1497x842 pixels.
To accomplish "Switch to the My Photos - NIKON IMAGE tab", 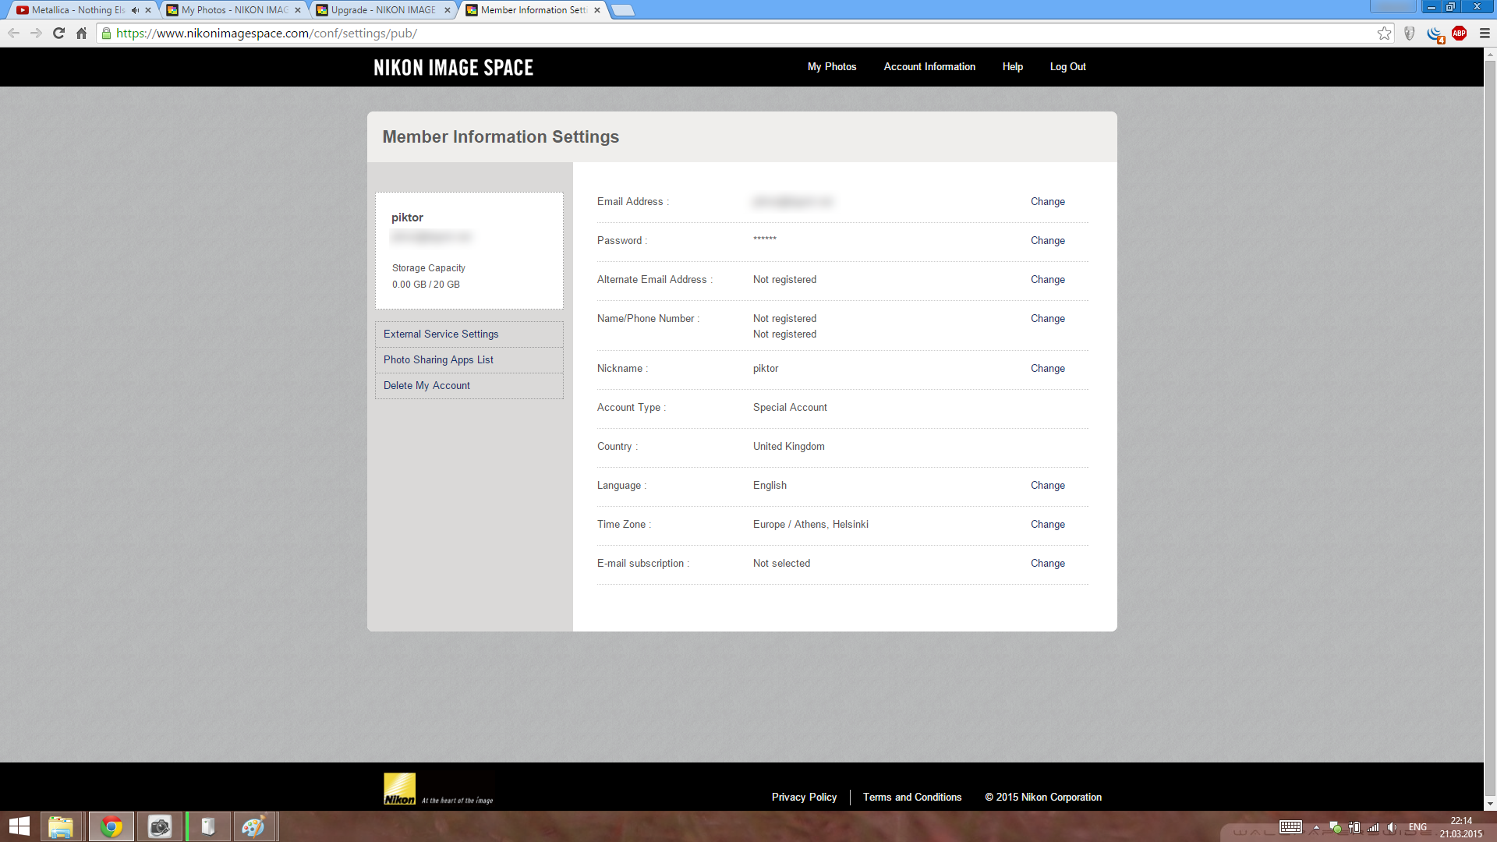I will (234, 10).
